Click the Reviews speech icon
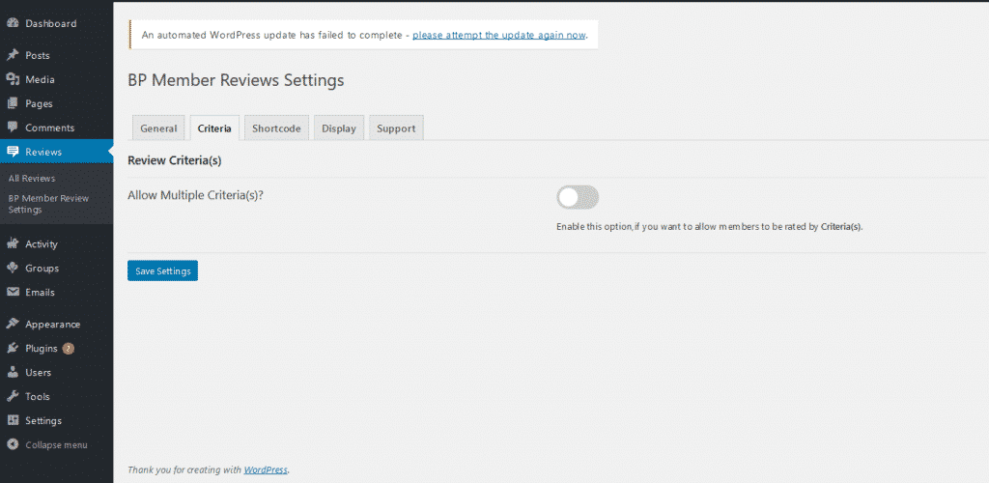 point(12,152)
